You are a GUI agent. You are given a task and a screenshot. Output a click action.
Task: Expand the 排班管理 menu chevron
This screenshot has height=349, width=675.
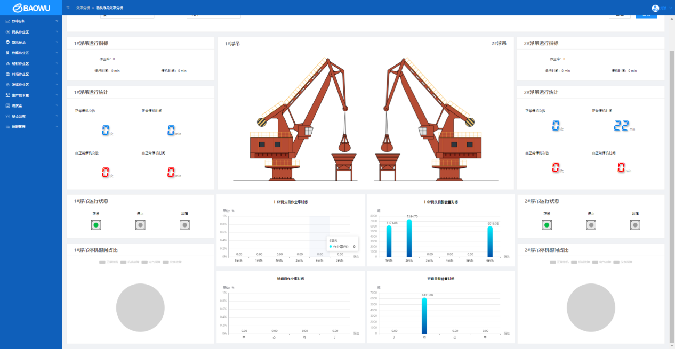(x=57, y=127)
